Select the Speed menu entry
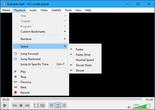The width and height of the screenshot is (155, 110). [41, 46]
